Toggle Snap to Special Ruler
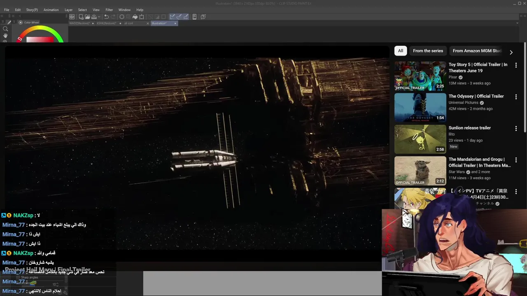The width and height of the screenshot is (527, 296). (x=179, y=17)
